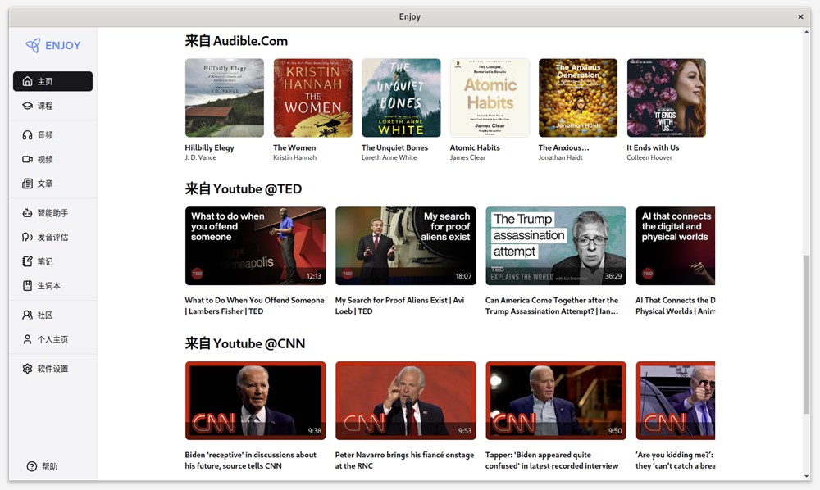This screenshot has width=820, height=490.
Task: Open the 音频 library label
Action: [x=45, y=134]
